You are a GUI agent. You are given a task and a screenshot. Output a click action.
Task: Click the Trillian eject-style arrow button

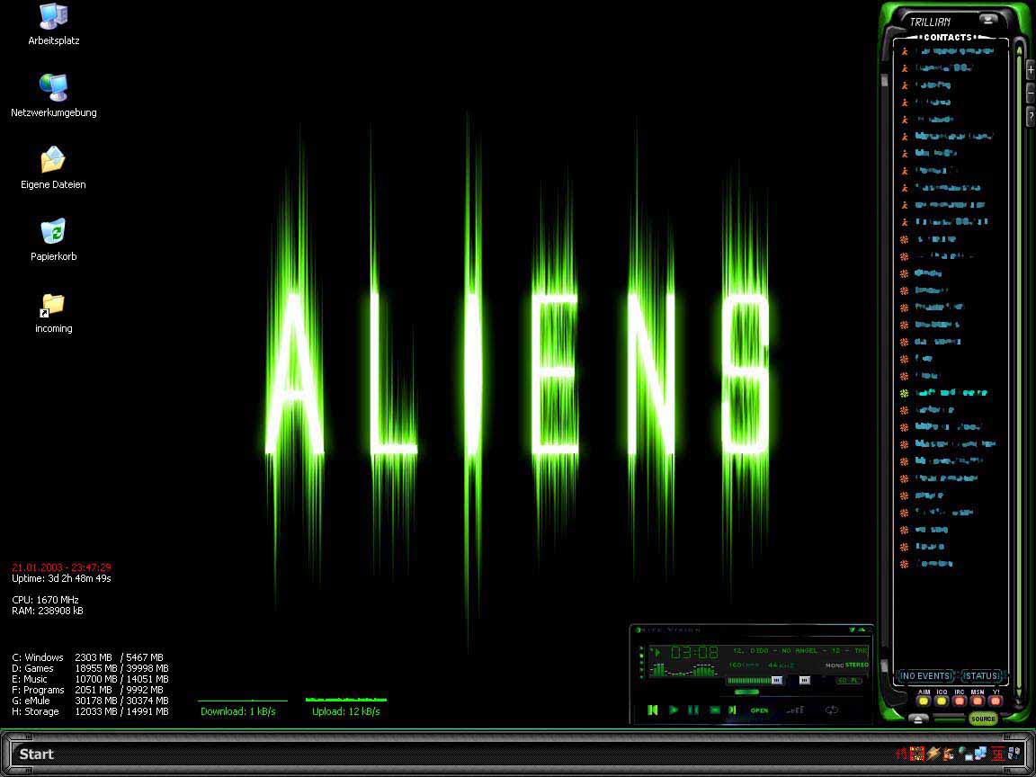918,719
